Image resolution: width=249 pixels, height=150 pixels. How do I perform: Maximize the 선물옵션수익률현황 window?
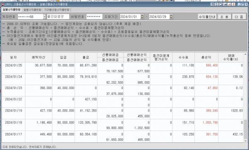tap(243, 5)
